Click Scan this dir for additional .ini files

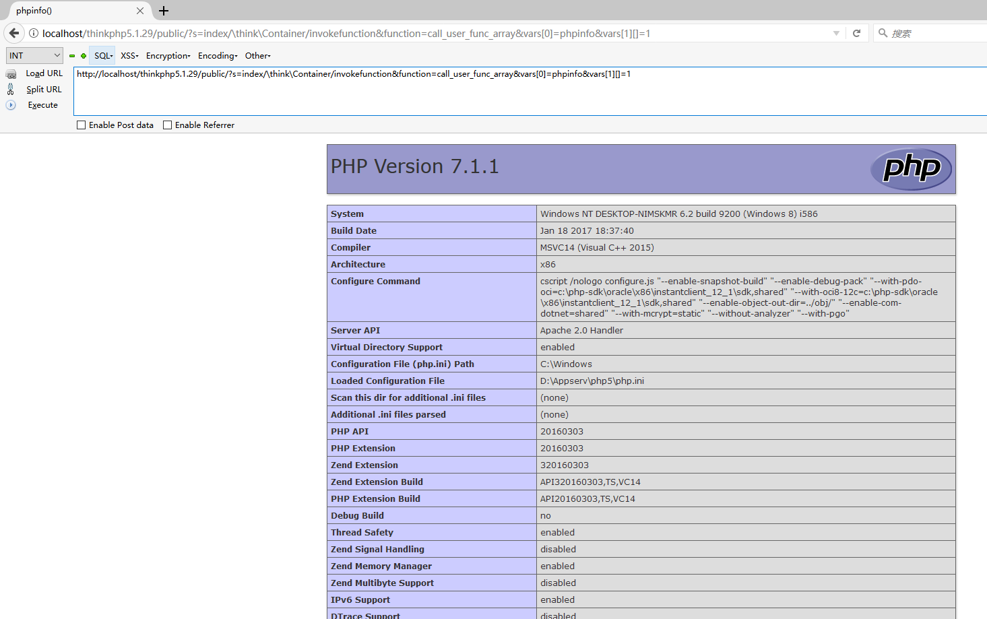pos(408,398)
